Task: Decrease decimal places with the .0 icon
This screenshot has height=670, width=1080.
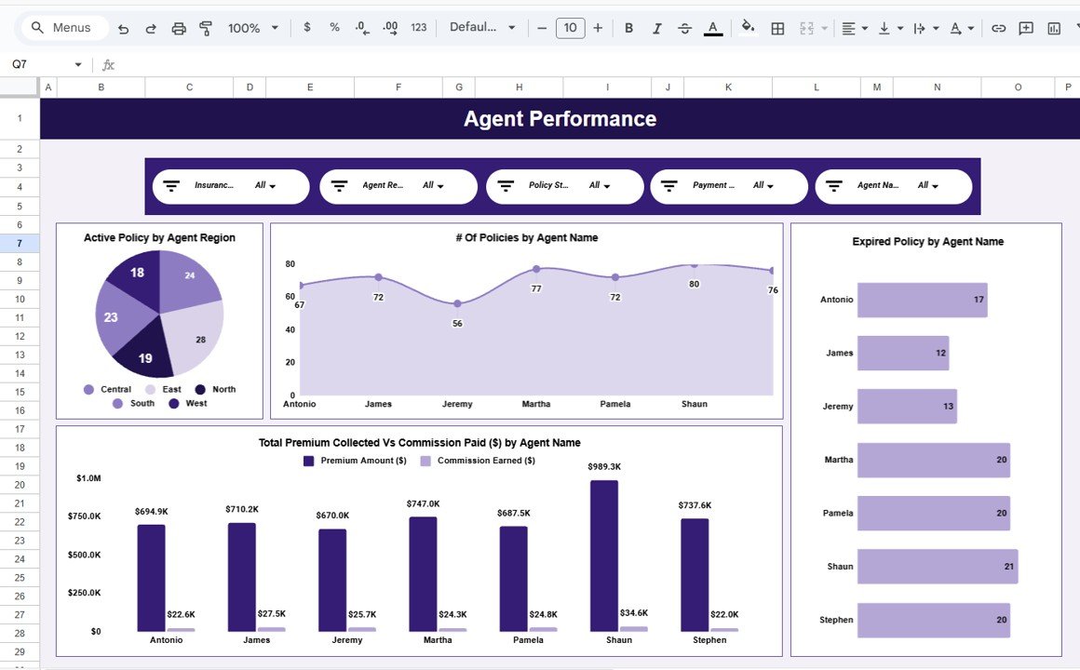Action: coord(362,28)
